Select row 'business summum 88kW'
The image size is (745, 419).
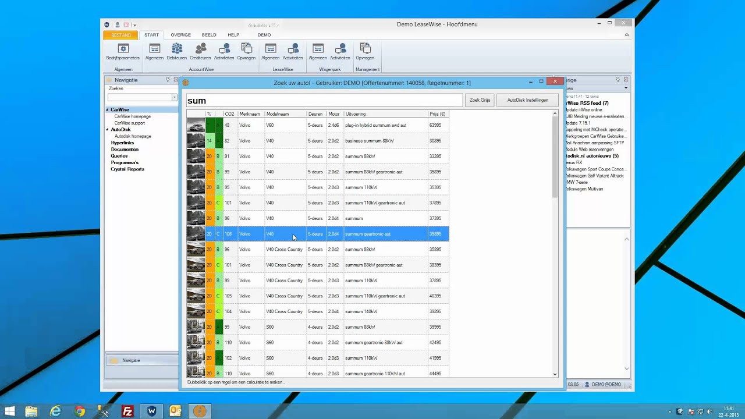click(x=318, y=141)
